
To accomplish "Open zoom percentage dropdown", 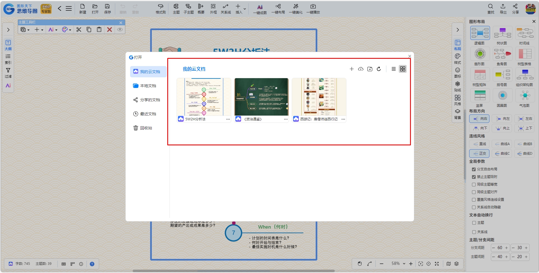I will point(404,264).
